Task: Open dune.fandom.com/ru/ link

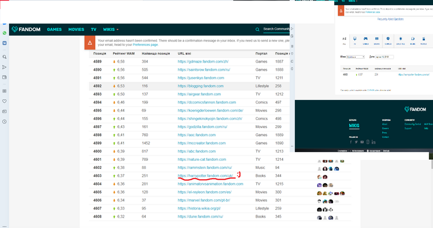Action: 200,217
